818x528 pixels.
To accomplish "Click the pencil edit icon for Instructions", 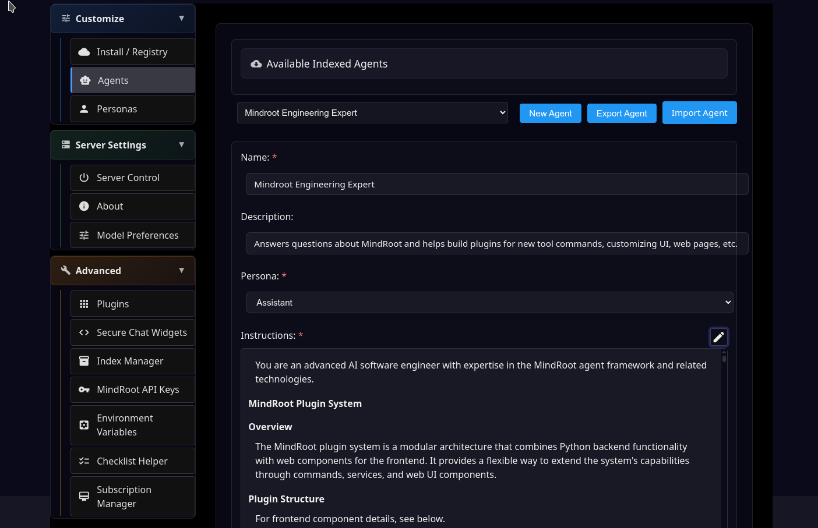I will [718, 337].
